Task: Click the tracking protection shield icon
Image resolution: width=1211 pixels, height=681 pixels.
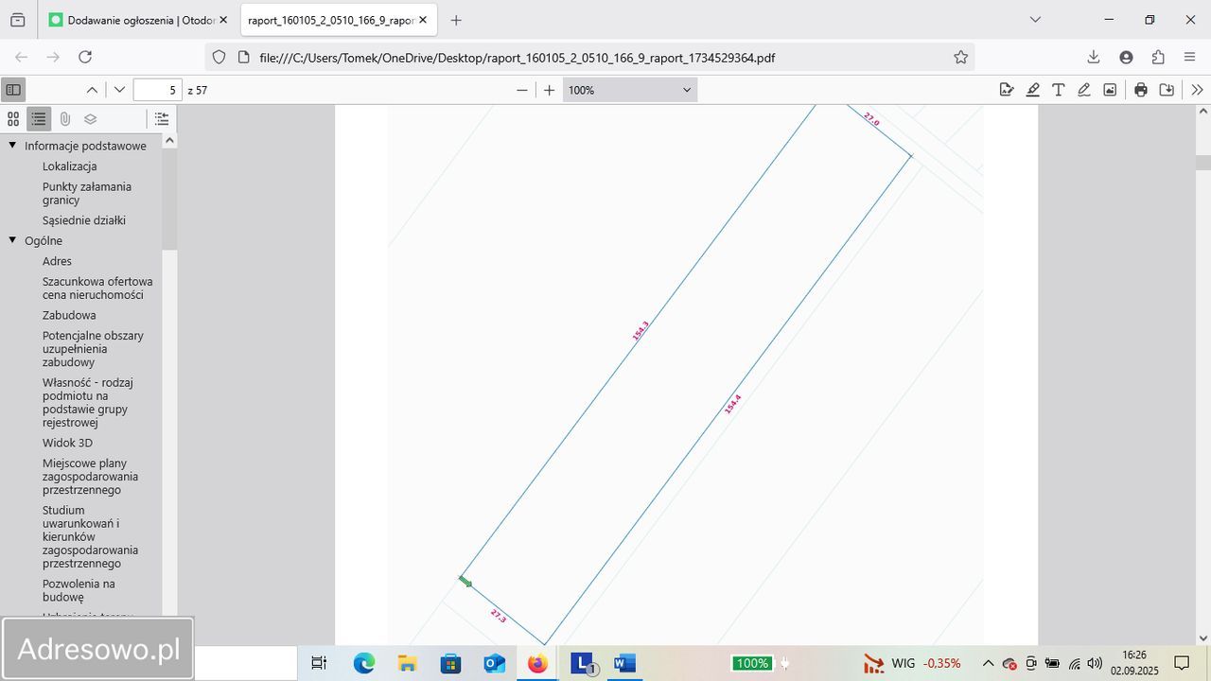Action: [x=219, y=57]
